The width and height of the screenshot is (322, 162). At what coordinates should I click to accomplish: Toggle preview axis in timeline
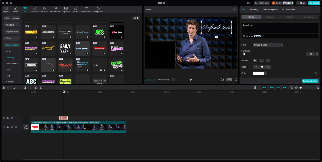pyautogui.click(x=285, y=88)
